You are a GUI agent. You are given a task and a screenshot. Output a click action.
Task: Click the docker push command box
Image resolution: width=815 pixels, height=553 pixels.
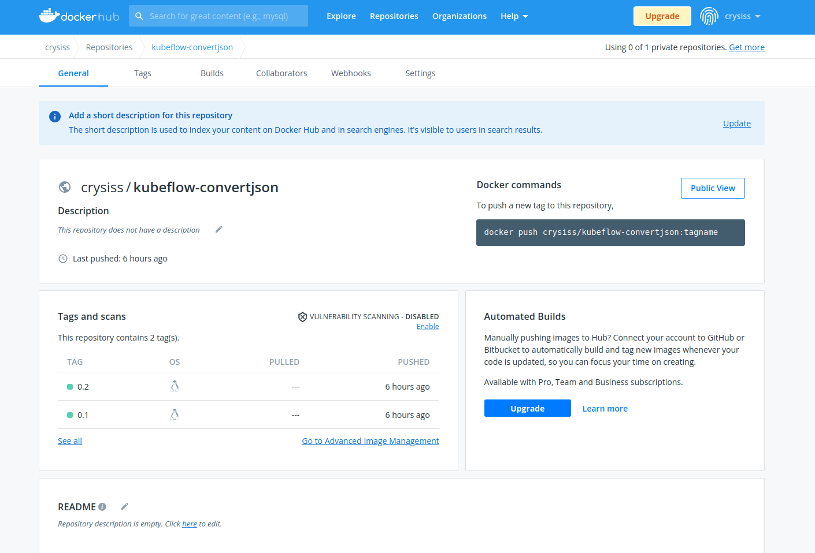pos(610,233)
